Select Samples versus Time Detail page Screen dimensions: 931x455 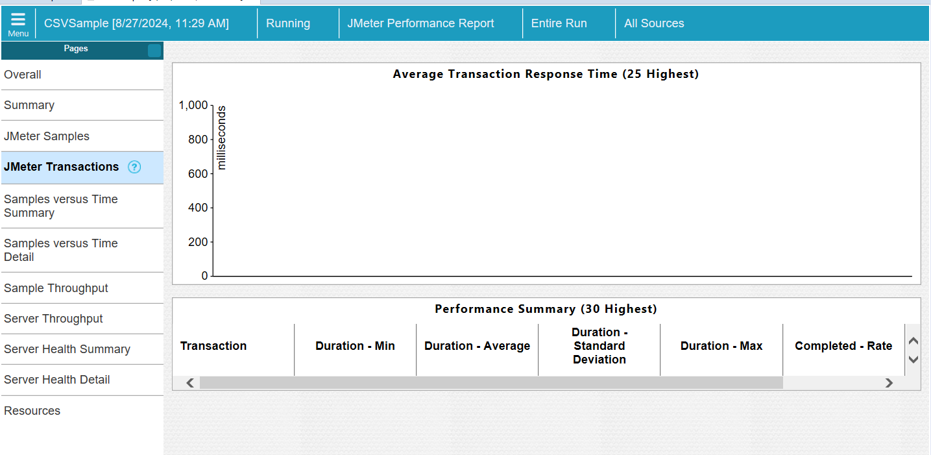click(61, 250)
